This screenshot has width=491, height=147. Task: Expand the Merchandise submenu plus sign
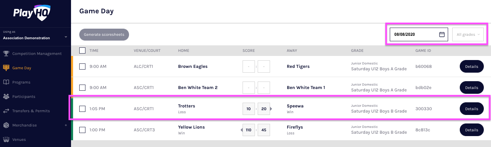pyautogui.click(x=66, y=125)
